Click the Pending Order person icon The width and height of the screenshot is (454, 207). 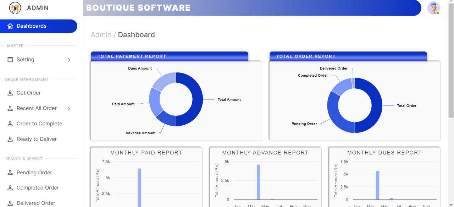point(10,173)
